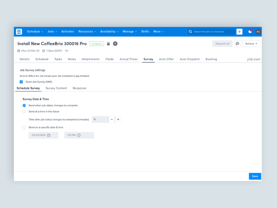The width and height of the screenshot is (277, 208).
Task: Switch to the Notes tab
Action: click(x=72, y=59)
